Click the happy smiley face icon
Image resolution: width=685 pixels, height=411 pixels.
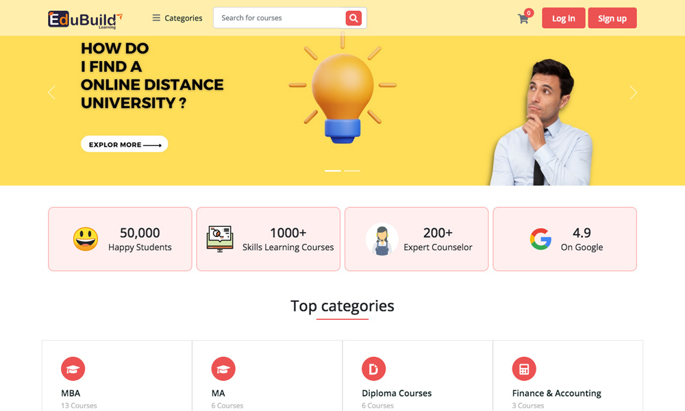click(x=86, y=239)
